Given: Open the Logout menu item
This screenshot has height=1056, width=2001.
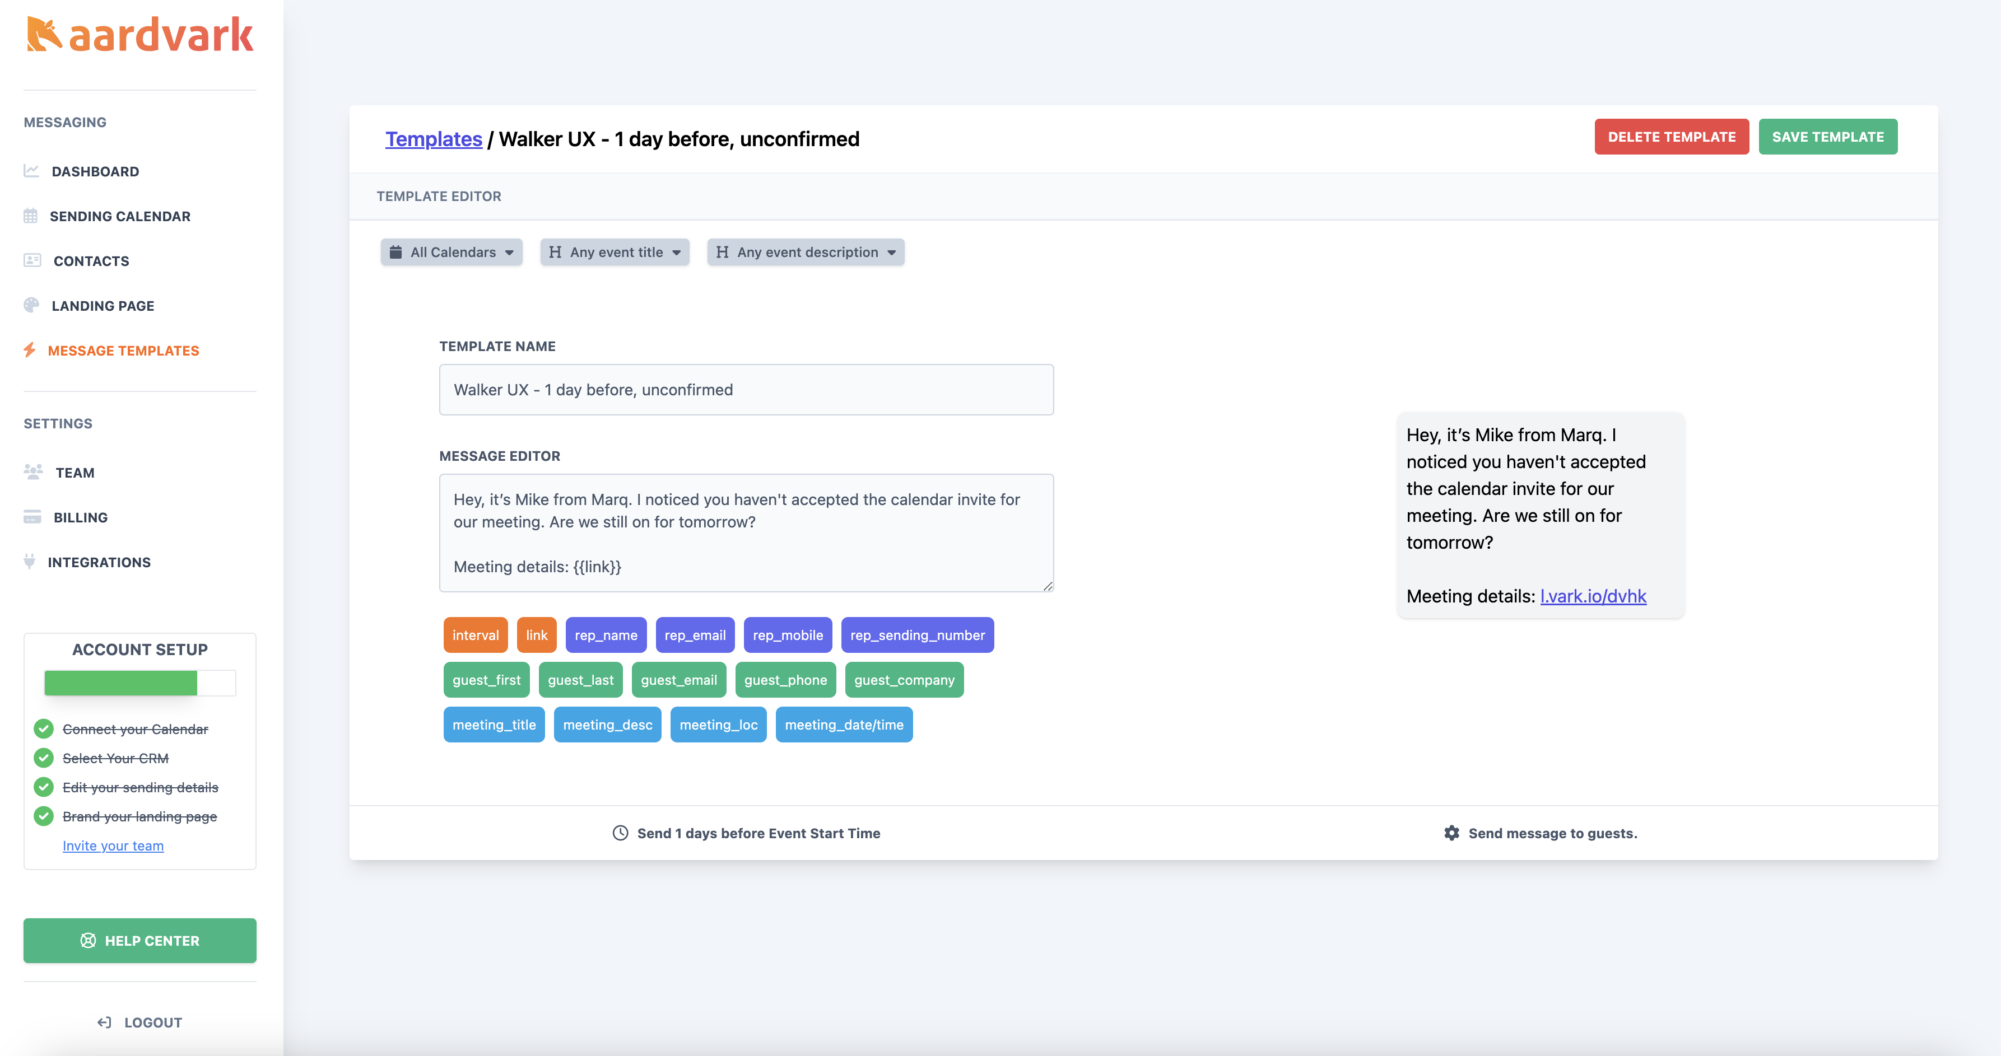Looking at the screenshot, I should [140, 1022].
